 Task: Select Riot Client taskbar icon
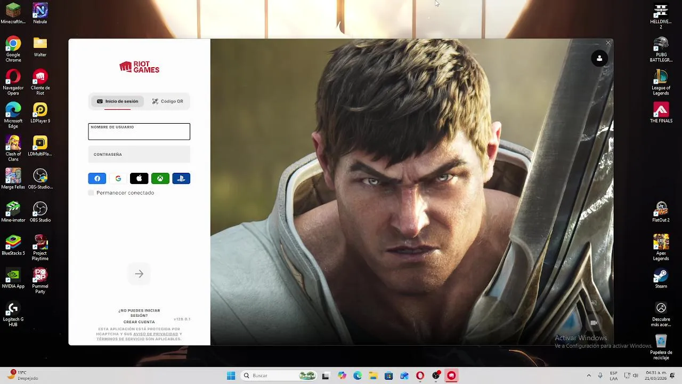pyautogui.click(x=451, y=375)
